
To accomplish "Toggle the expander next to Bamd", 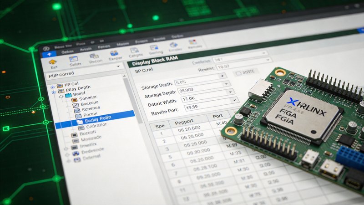I will pos(61,97).
